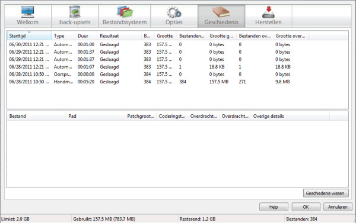Click the 9.8 MB transferred size cell
This screenshot has height=223, width=356.
[282, 82]
